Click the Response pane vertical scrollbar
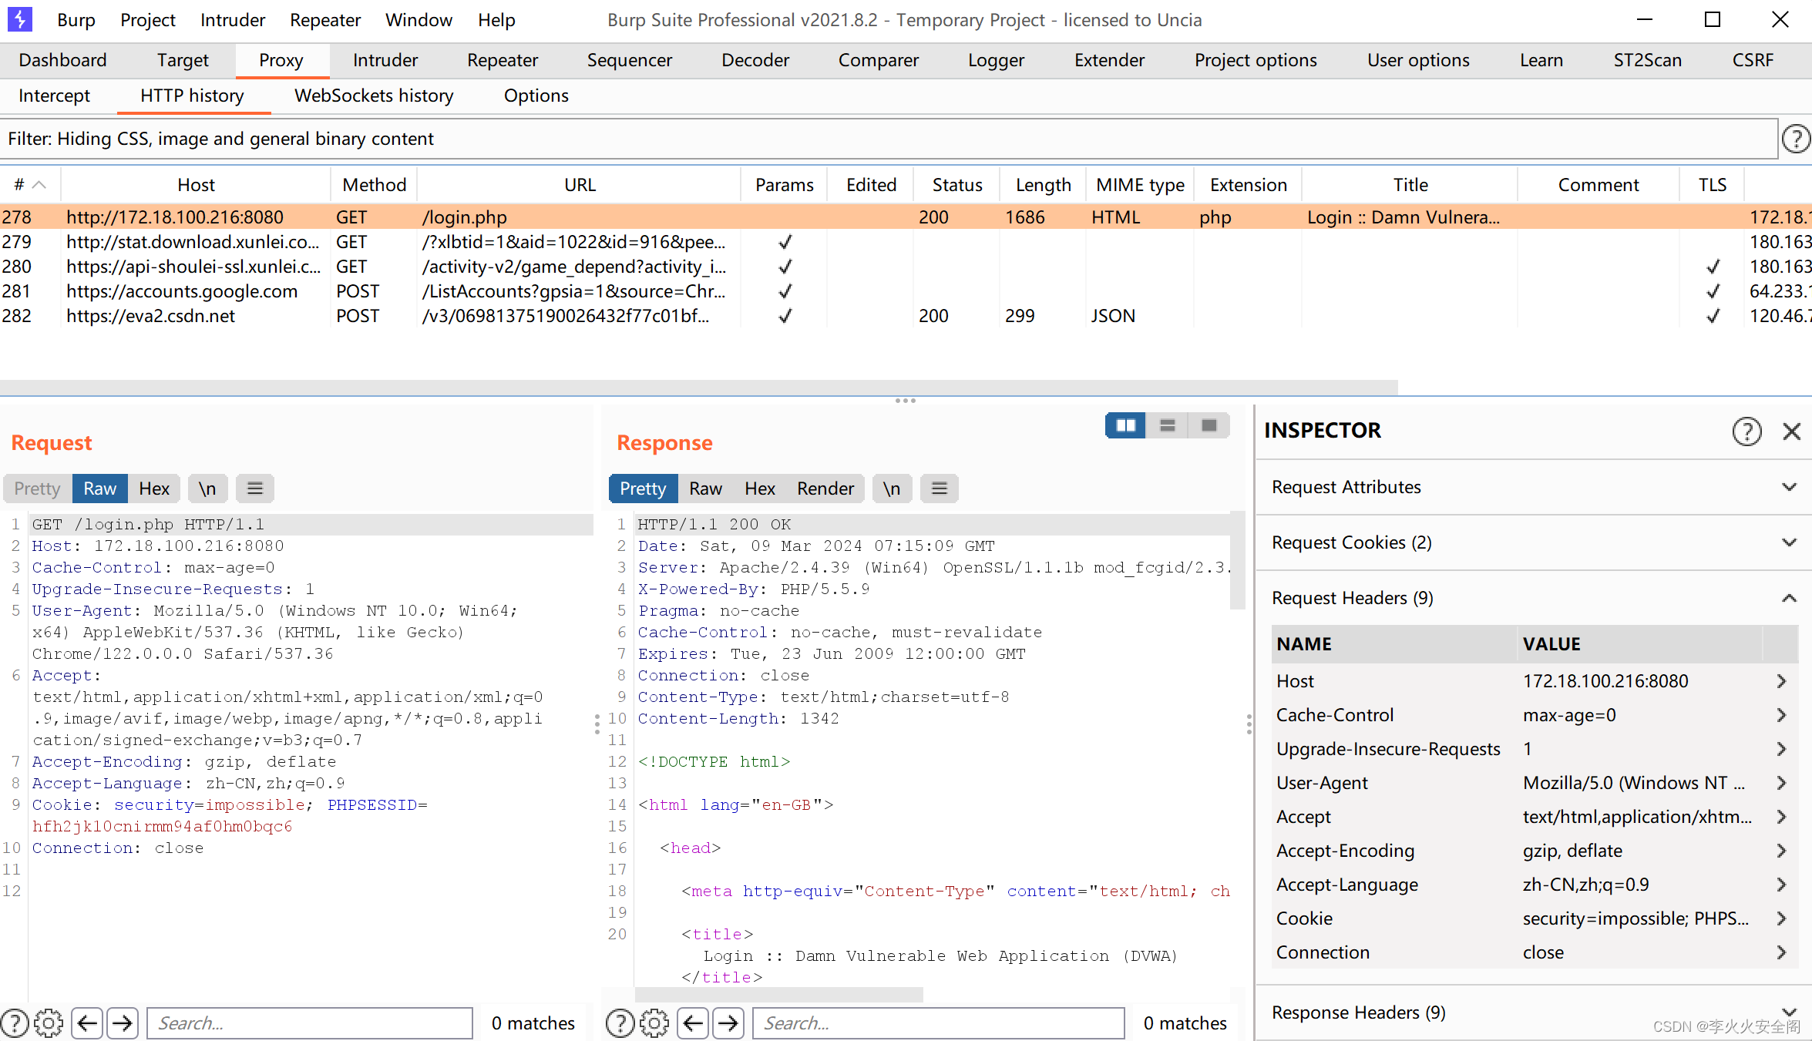 [1238, 559]
